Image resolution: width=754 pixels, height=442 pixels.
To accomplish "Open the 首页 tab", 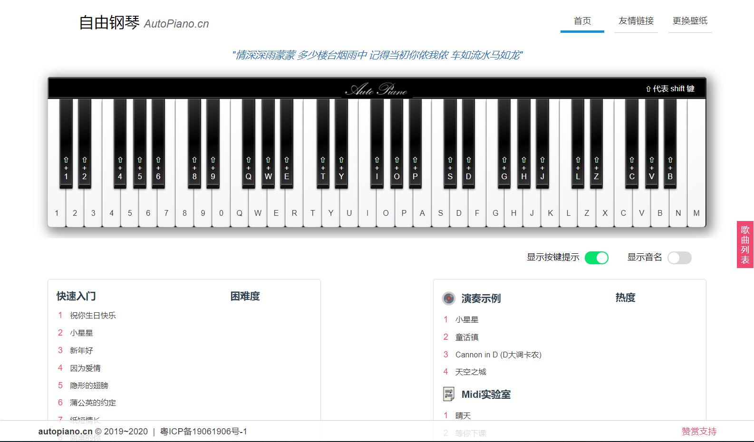I will (x=582, y=21).
